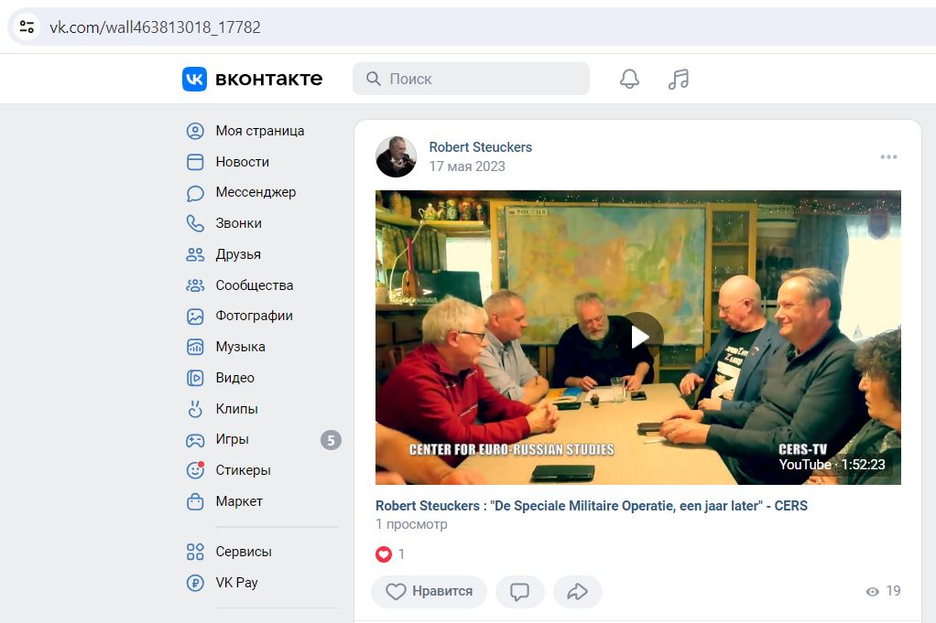936x623 pixels.
Task: Click the Видео label in sidebar
Action: click(235, 378)
